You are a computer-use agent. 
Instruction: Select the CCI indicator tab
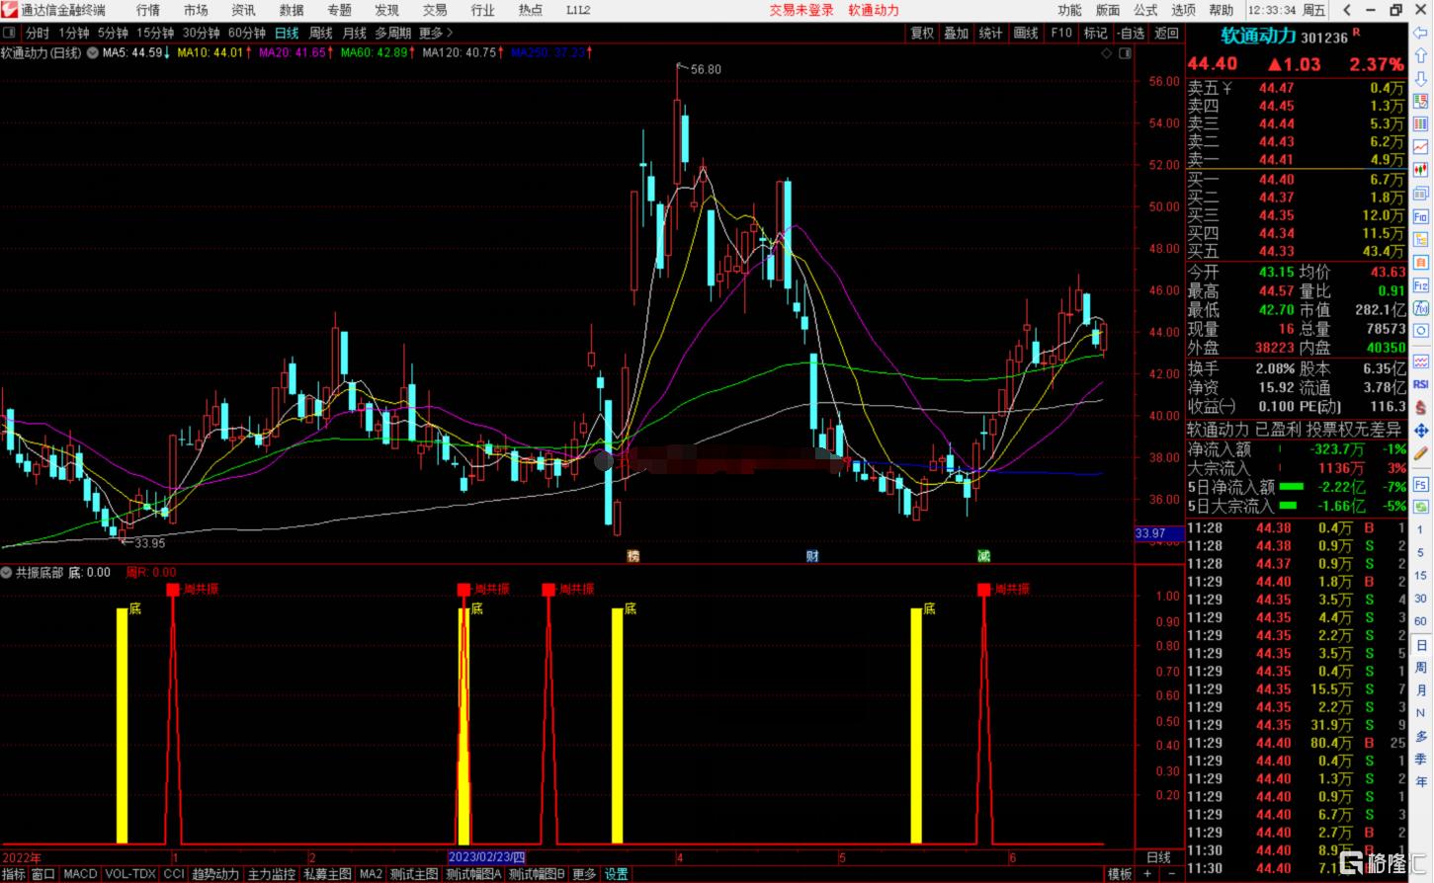point(174,874)
